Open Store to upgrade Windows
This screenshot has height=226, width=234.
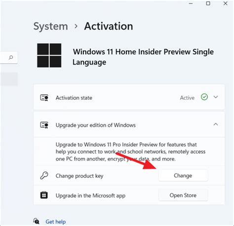[183, 195]
